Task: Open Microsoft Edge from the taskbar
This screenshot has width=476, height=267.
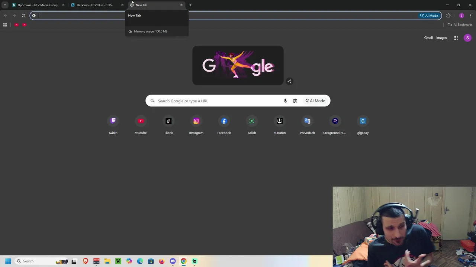Action: pyautogui.click(x=140, y=261)
